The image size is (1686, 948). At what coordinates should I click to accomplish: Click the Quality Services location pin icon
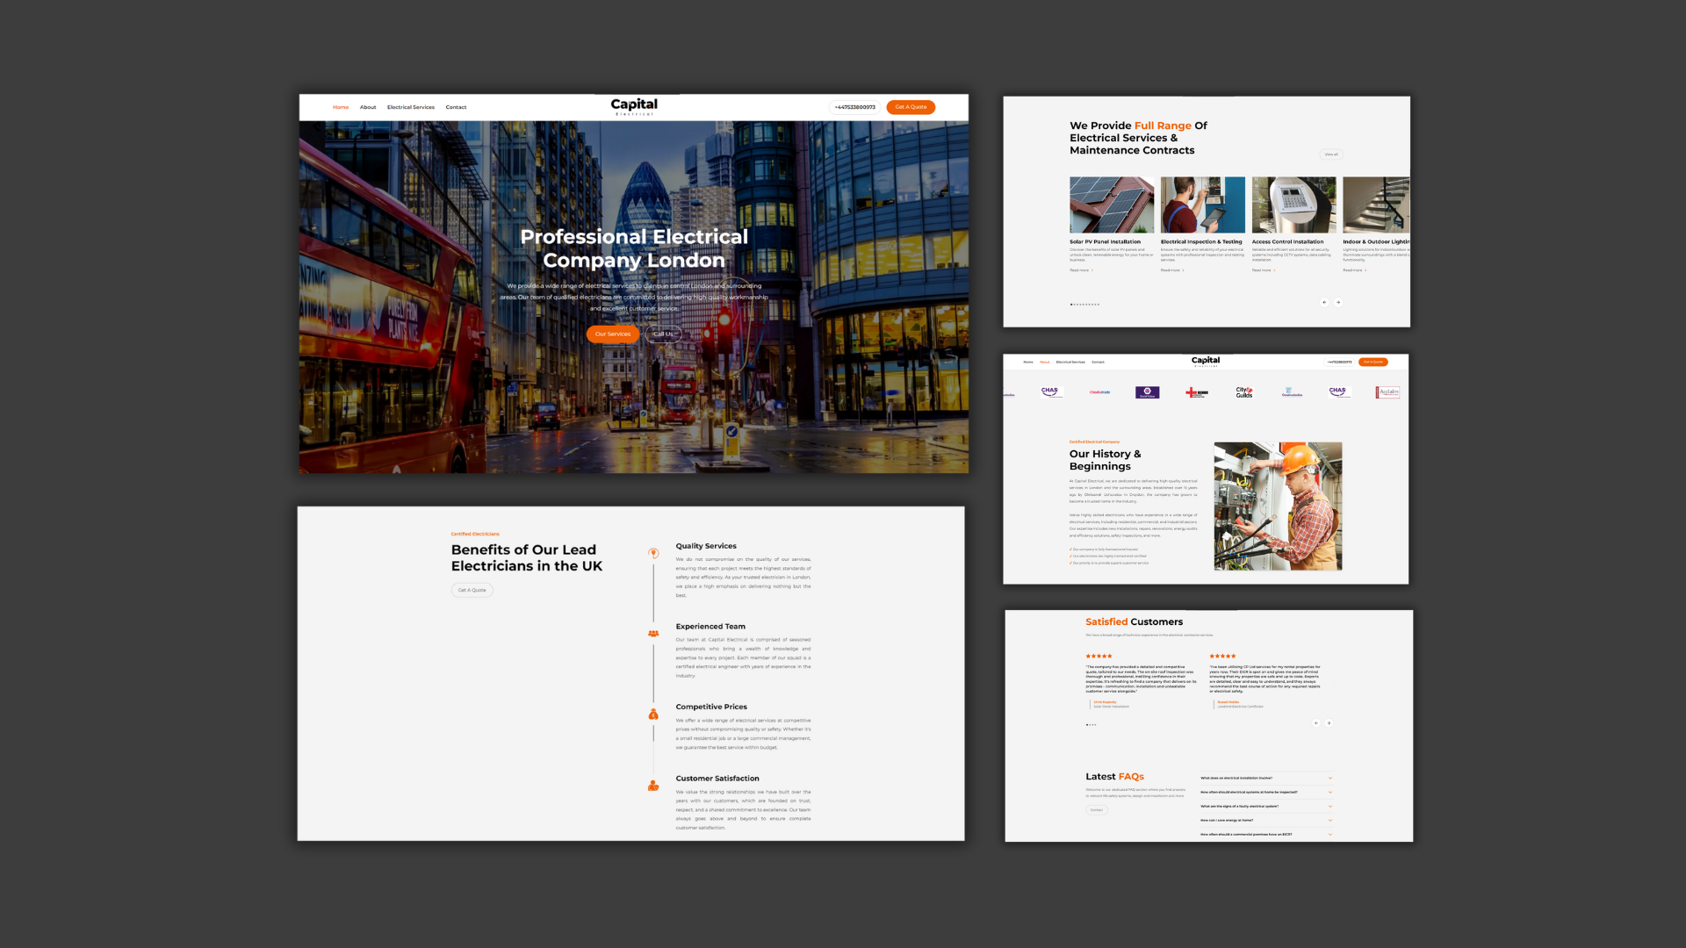tap(653, 553)
